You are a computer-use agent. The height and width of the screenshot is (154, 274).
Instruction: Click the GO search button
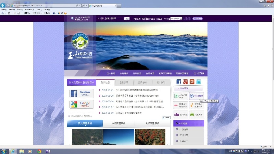(x=127, y=18)
